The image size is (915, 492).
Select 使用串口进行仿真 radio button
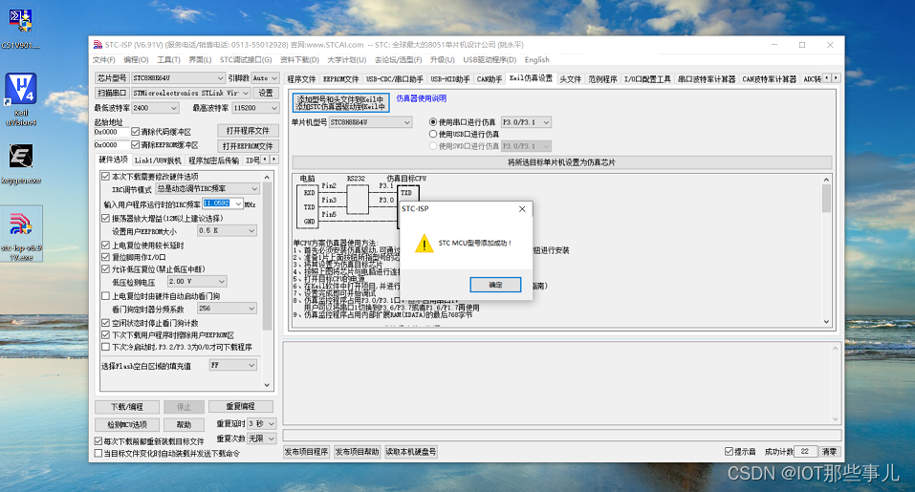[x=433, y=122]
